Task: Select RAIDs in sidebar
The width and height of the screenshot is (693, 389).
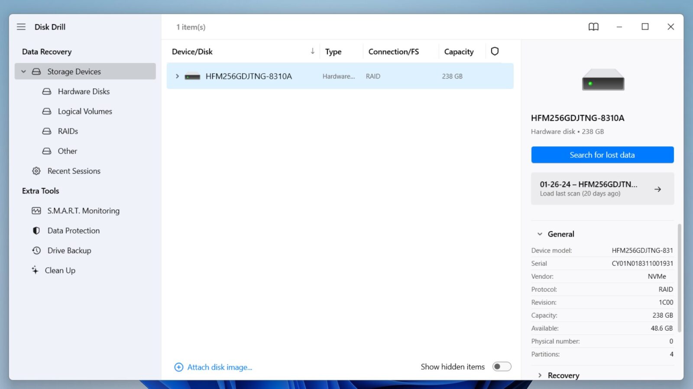Action: click(x=68, y=131)
